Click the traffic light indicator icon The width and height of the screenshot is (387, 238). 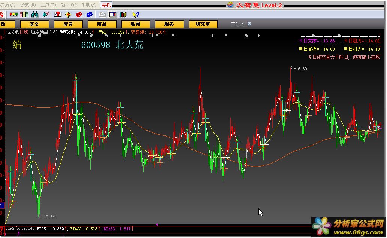click(13, 15)
